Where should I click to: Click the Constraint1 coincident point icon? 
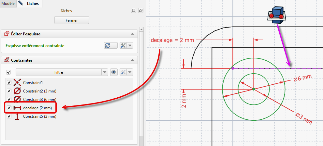coord(17,83)
